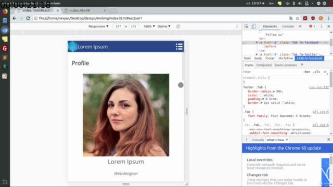Bookmark this page with the star icon
The width and height of the screenshot is (333, 187).
coord(297,19)
